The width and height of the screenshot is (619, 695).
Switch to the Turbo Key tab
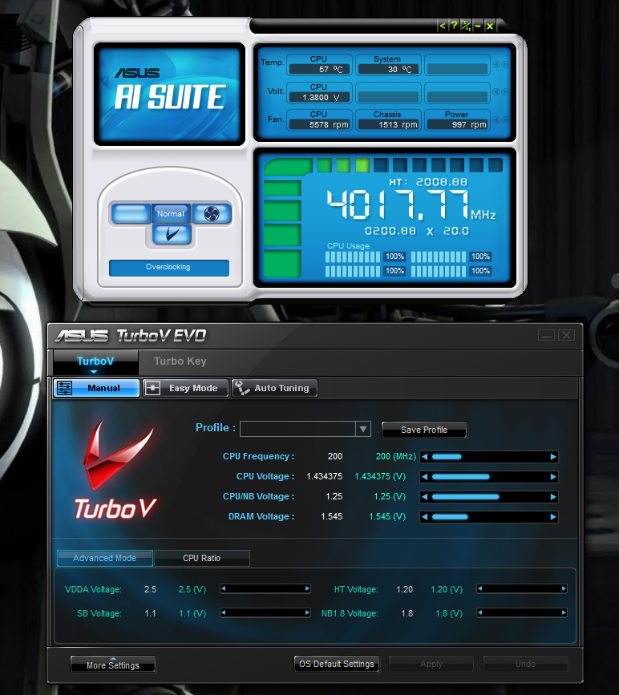pyautogui.click(x=180, y=362)
